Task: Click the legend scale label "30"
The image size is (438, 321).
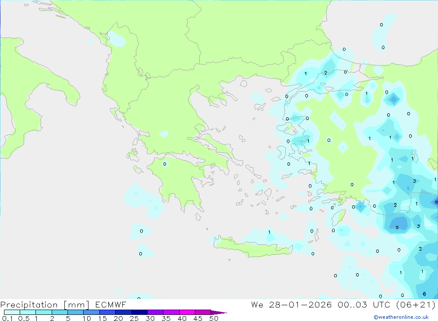Action: (150, 318)
